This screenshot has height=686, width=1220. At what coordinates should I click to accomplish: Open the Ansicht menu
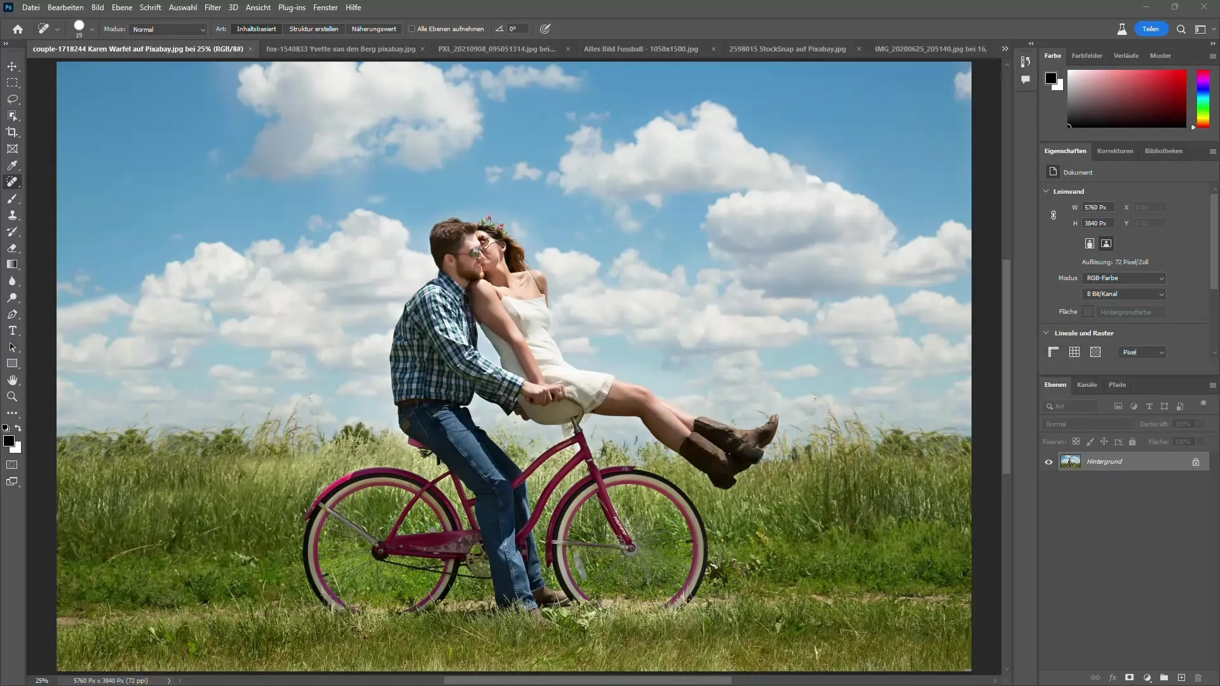pos(258,8)
